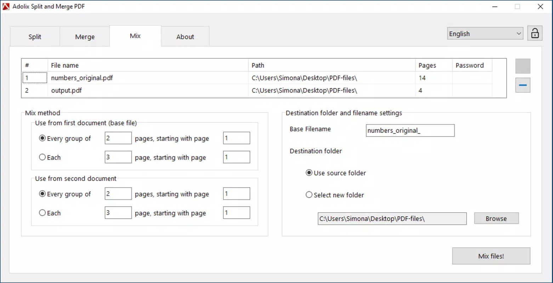Click the minus remove-file button
The image size is (553, 283).
tap(523, 85)
